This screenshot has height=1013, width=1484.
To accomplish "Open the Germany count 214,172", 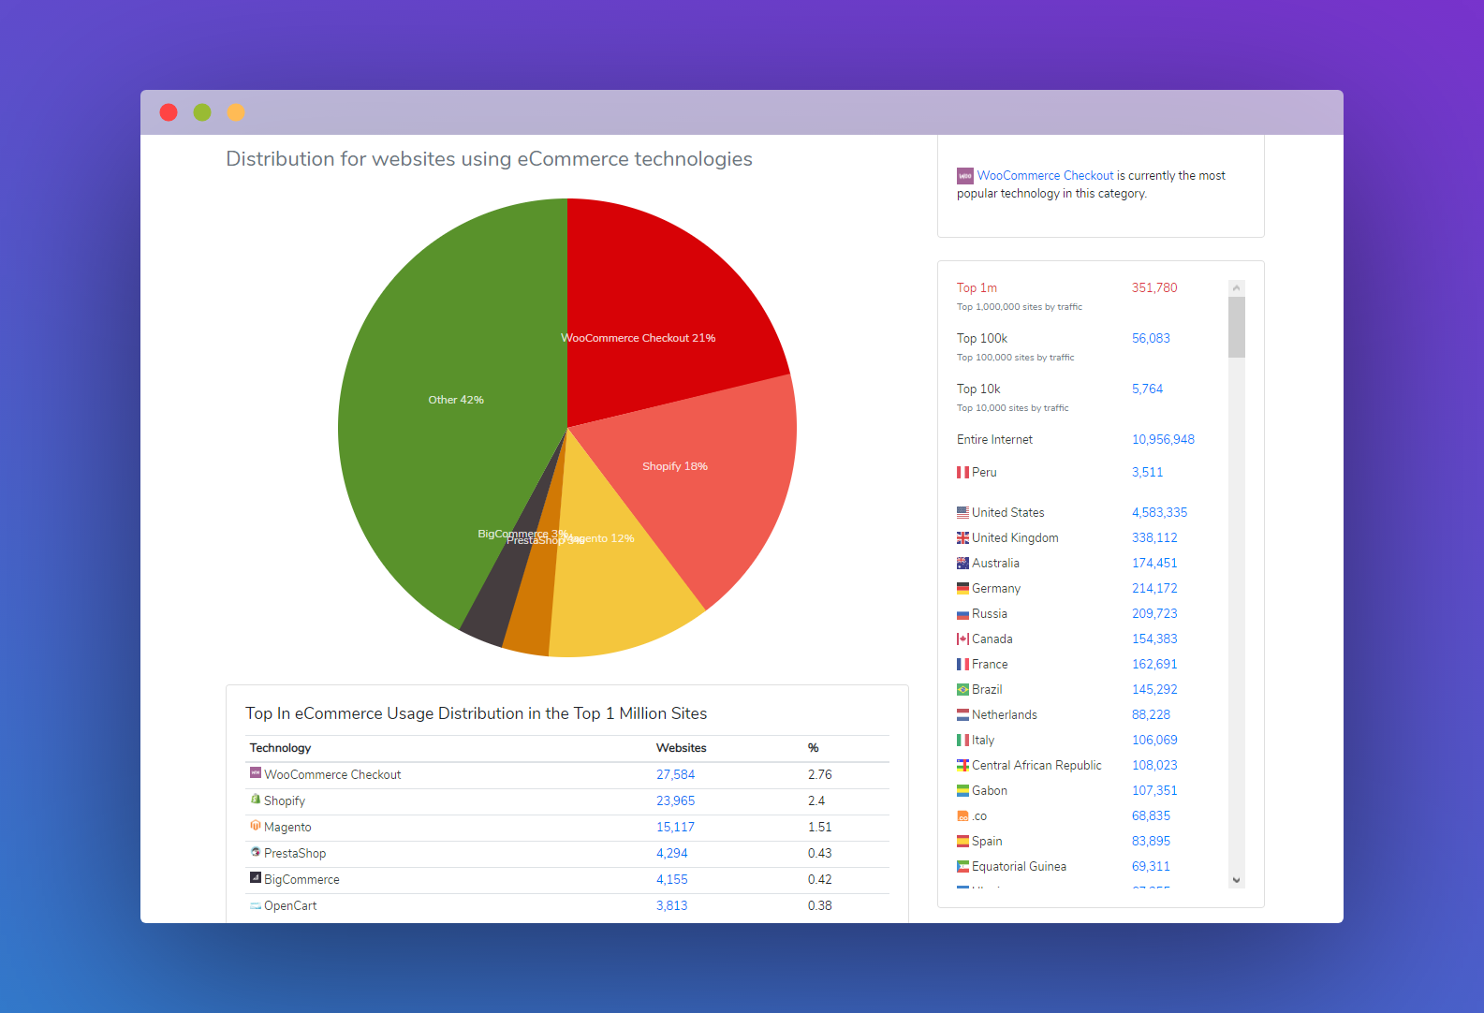I will point(1154,588).
